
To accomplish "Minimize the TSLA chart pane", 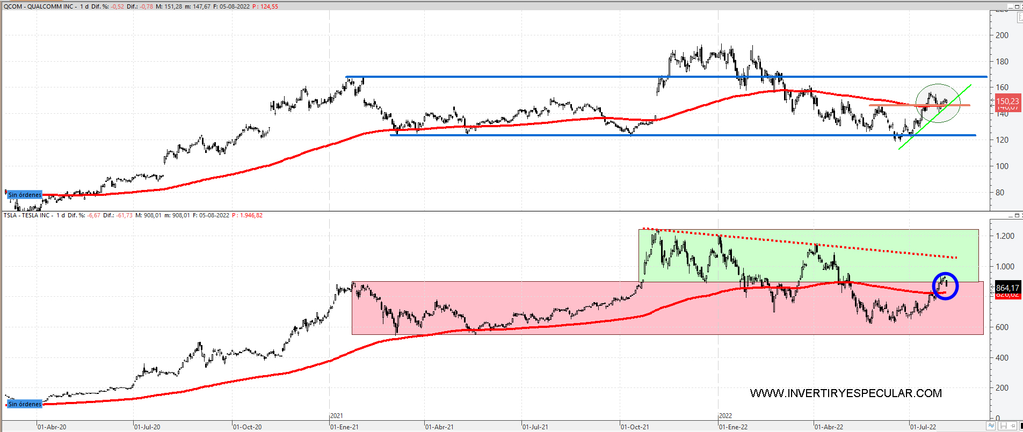I will click(1010, 215).
